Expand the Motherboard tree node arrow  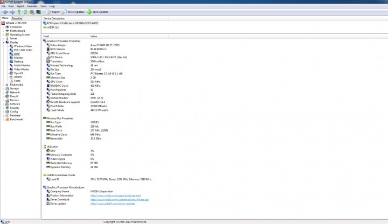click(x=3, y=31)
